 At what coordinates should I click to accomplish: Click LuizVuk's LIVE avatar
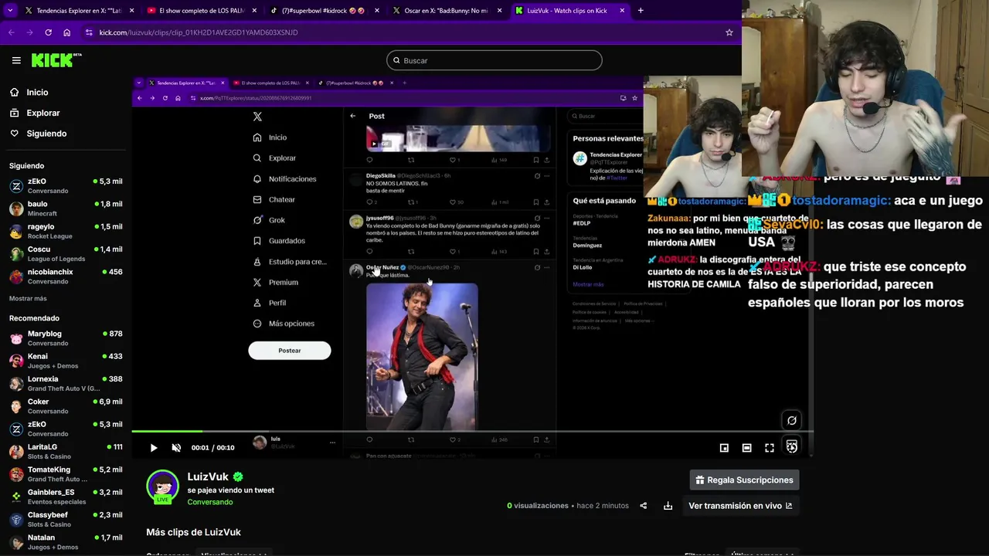(162, 486)
